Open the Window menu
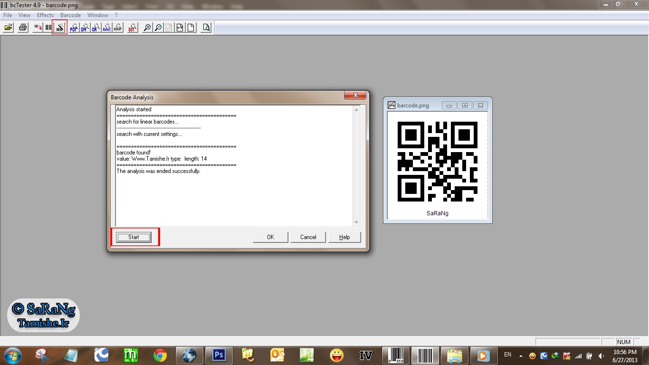The height and width of the screenshot is (365, 649). (x=98, y=15)
